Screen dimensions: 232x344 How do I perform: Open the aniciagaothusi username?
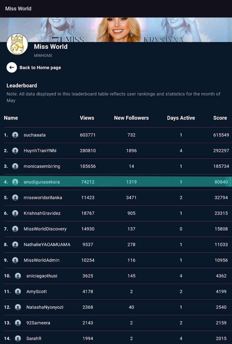point(42,276)
